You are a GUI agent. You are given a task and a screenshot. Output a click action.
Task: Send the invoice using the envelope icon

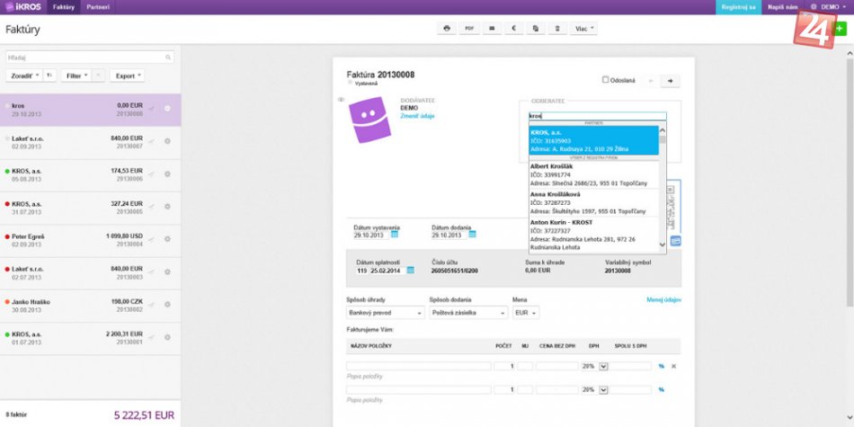click(x=491, y=29)
